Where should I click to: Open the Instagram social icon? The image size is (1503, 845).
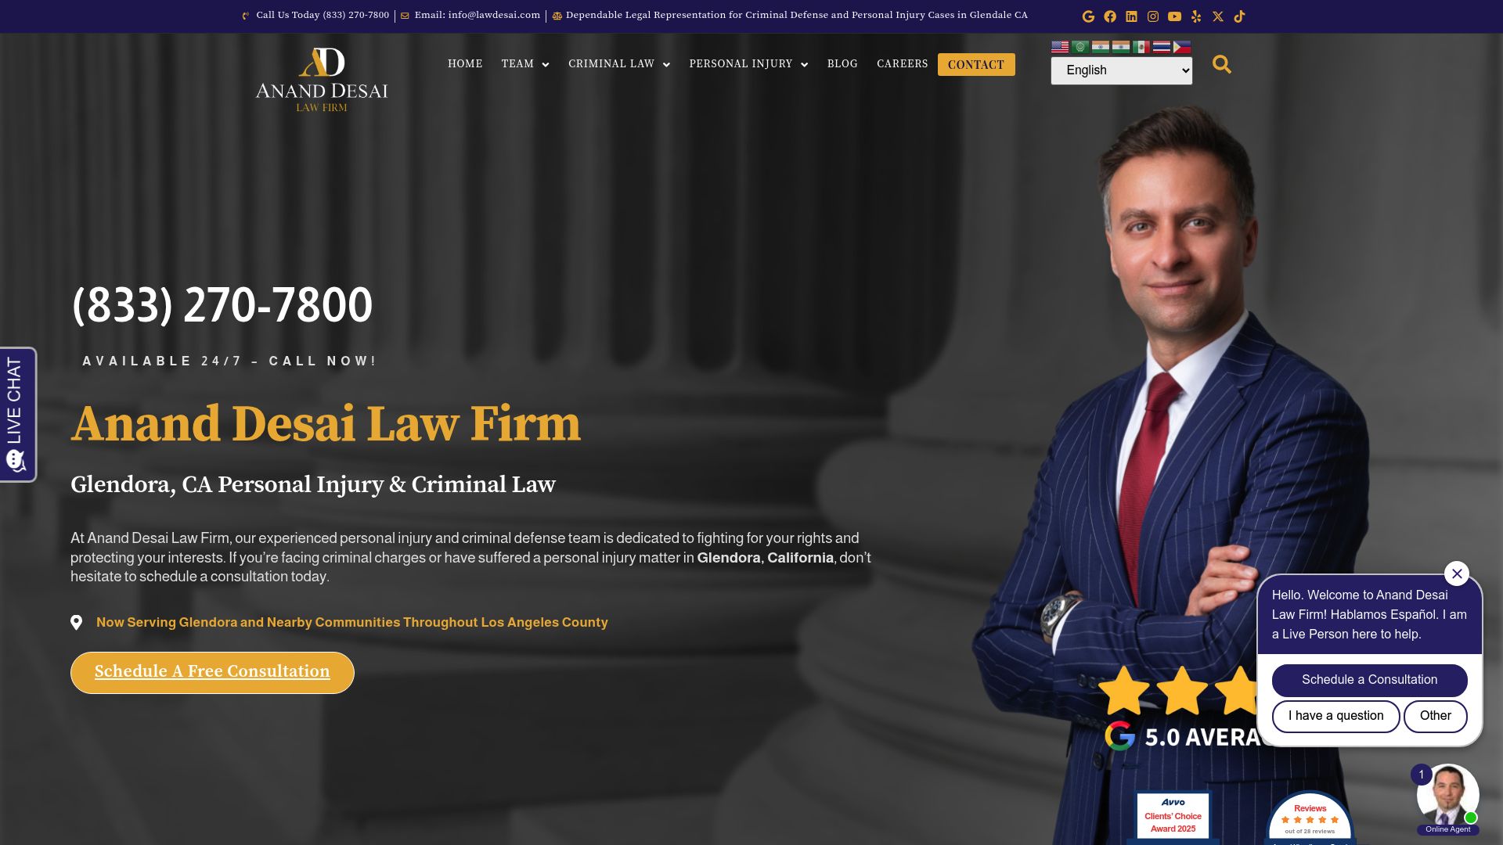pos(1153,16)
